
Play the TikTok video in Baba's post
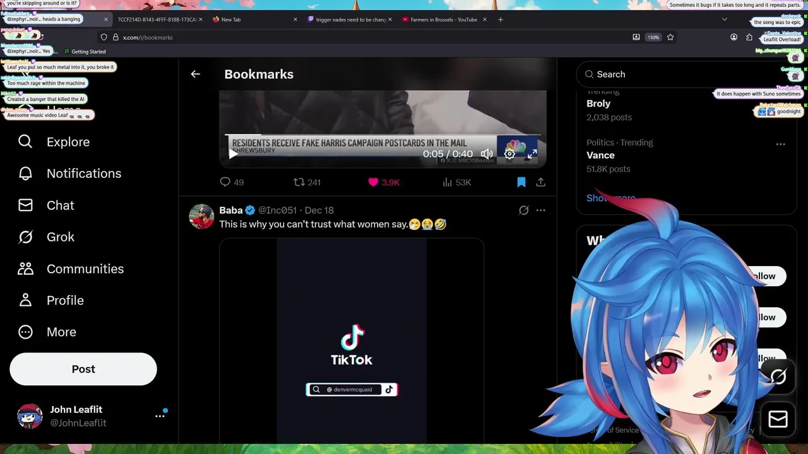point(352,340)
